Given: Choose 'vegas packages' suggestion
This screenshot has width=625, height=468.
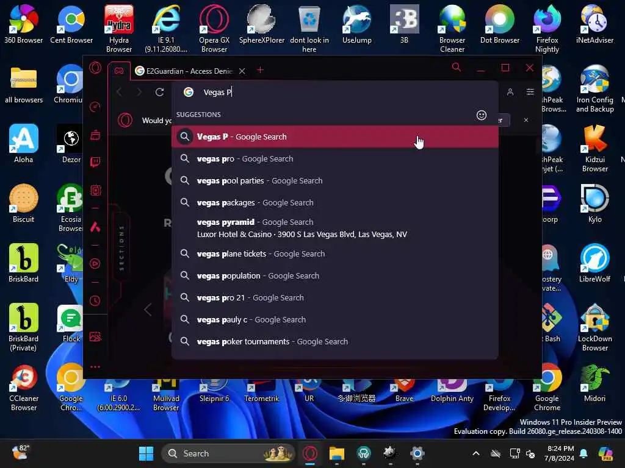Looking at the screenshot, I should pyautogui.click(x=335, y=202).
